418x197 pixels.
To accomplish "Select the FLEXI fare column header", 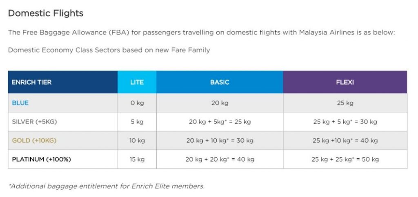I will (x=345, y=82).
